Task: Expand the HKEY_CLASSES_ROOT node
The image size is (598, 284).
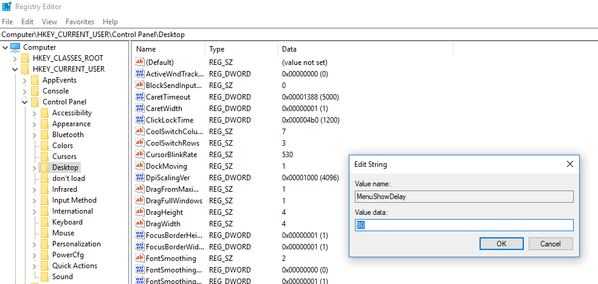Action: (15, 59)
